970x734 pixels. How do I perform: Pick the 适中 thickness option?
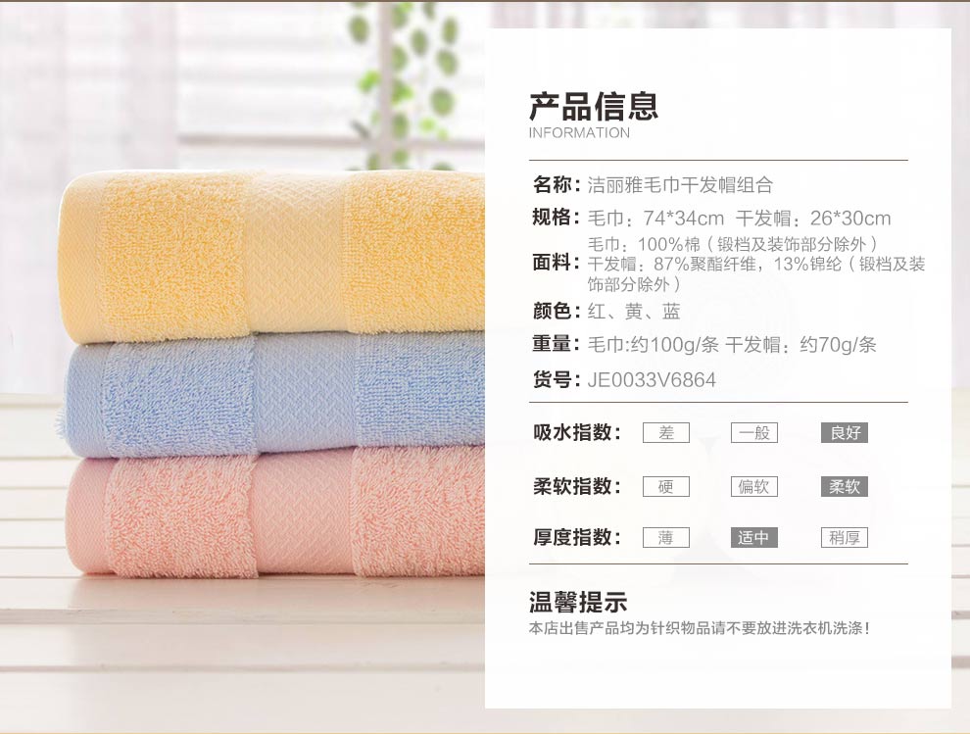754,537
